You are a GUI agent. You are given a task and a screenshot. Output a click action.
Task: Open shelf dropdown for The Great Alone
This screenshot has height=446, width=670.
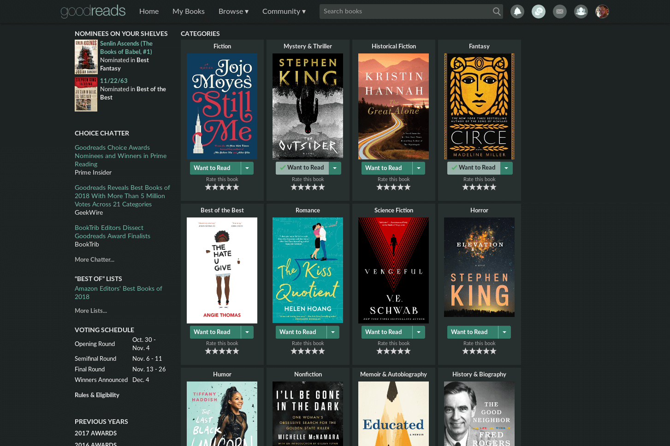(x=419, y=168)
